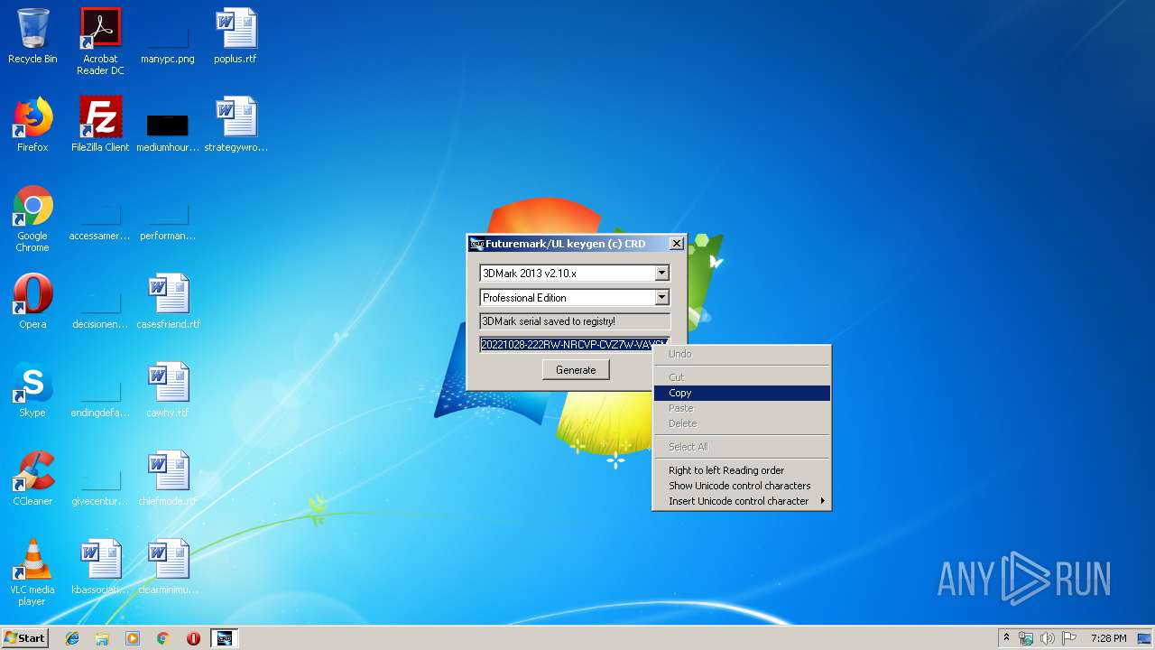Click the generated serial key field
1155x650 pixels.
point(575,344)
